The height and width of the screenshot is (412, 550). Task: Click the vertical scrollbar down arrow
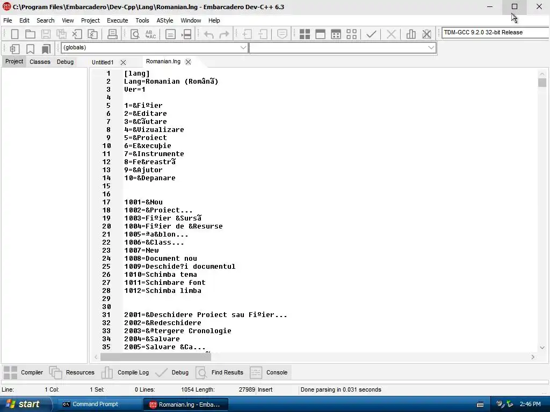[542, 348]
